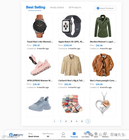Select the Best Selling tab
129x140 pixels.
[x=36, y=7]
